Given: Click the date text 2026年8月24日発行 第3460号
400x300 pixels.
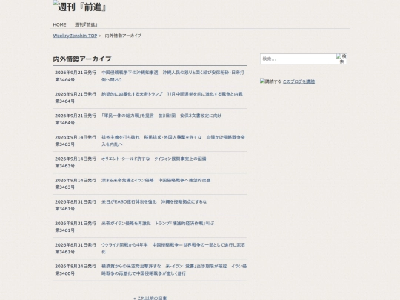Looking at the screenshot, I should pos(76,270).
